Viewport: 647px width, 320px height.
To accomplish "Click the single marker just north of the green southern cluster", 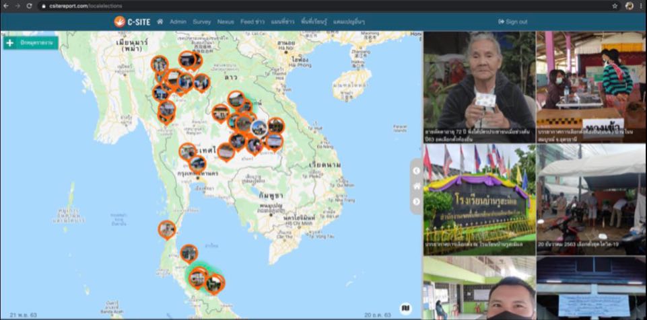I will (189, 253).
